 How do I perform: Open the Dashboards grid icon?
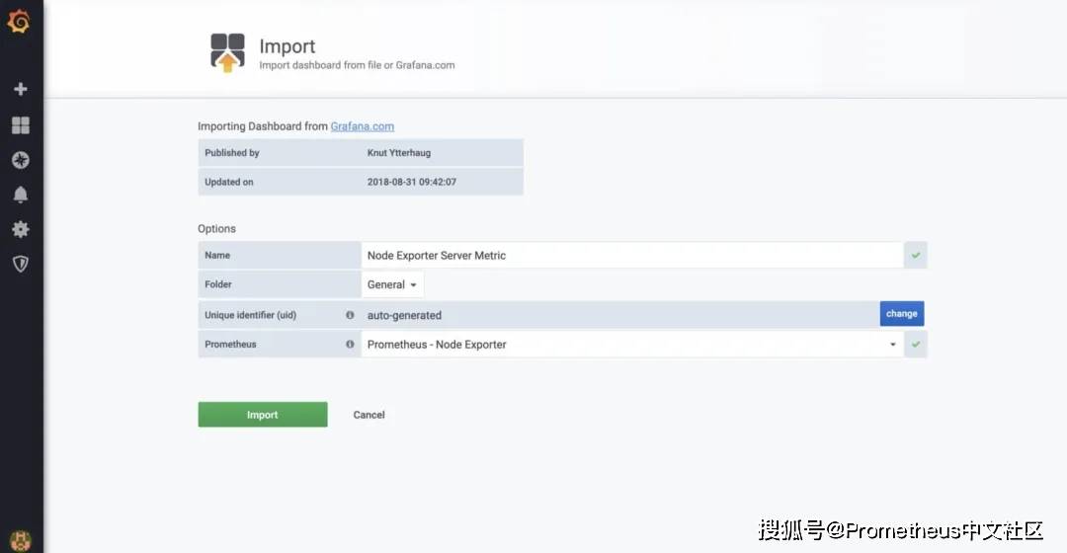(20, 125)
